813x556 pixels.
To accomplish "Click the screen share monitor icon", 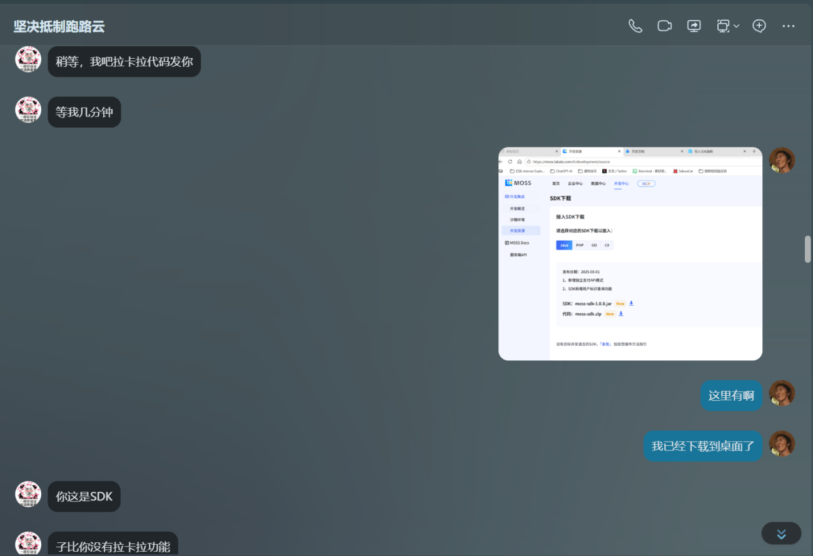I will coord(694,26).
